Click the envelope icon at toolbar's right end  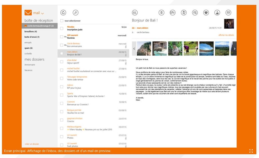coord(228,12)
